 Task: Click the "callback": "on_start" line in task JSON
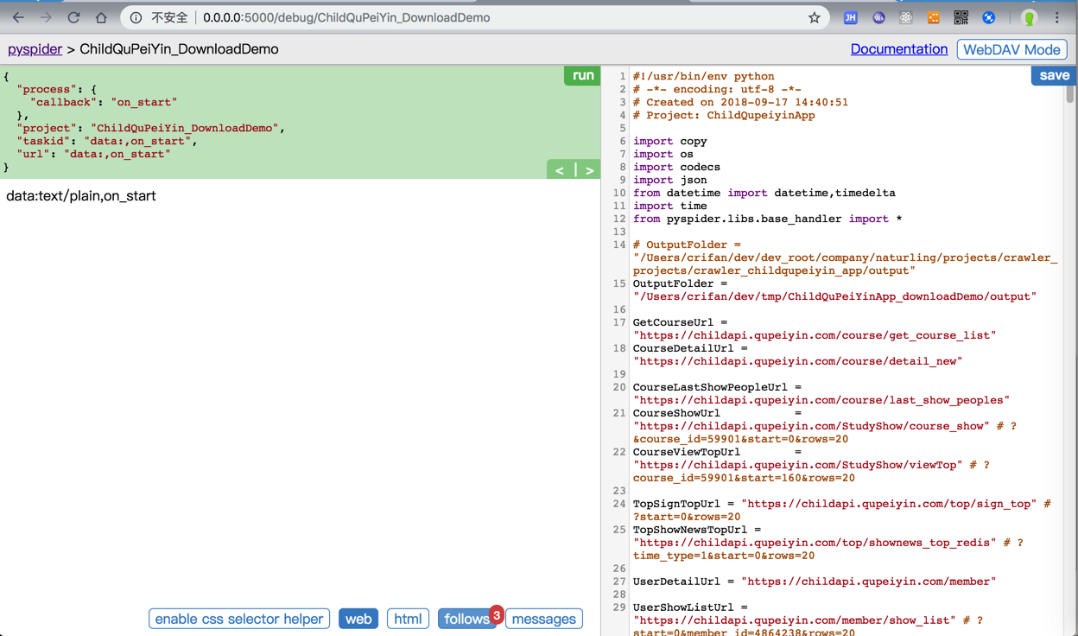[104, 102]
